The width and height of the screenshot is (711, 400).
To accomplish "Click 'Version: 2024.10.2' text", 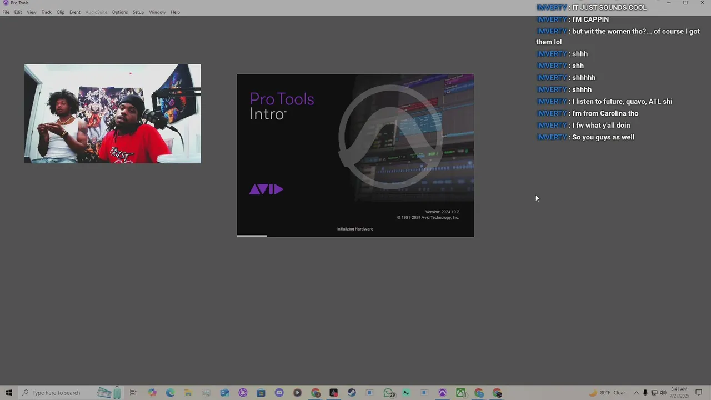I will tap(442, 212).
